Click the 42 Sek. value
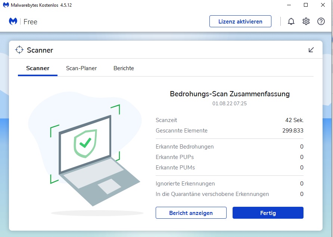Screen dimensions: 333x237 [x=294, y=120]
